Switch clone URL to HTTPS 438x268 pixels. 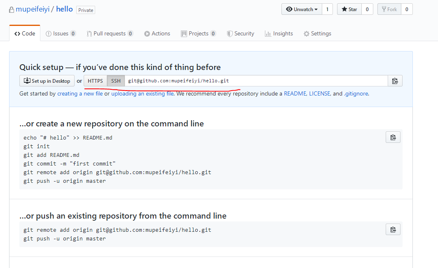(x=95, y=81)
